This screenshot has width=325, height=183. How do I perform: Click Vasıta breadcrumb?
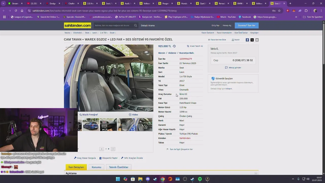(x=67, y=33)
